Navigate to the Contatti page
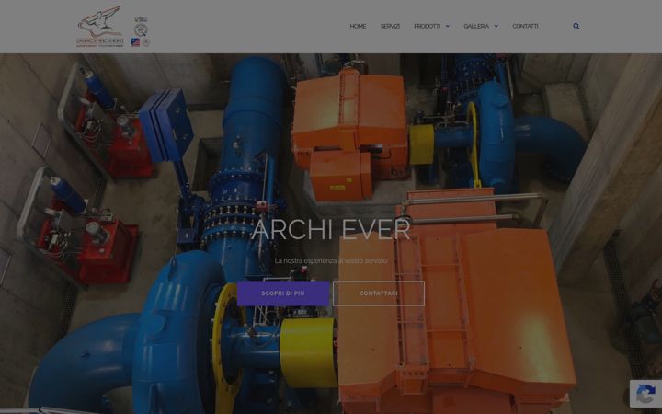662x414 pixels. tap(525, 26)
